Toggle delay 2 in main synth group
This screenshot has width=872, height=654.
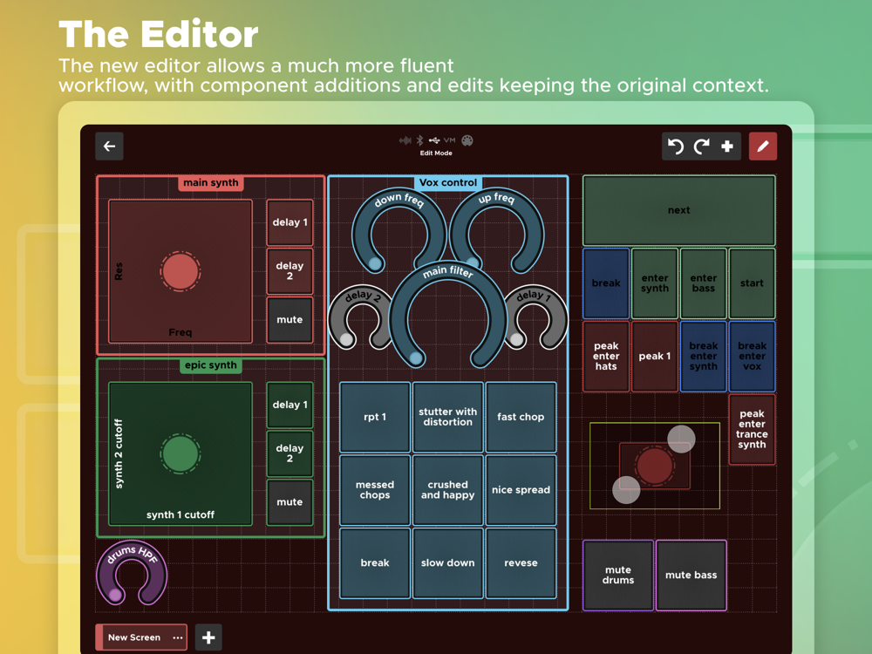click(x=290, y=271)
